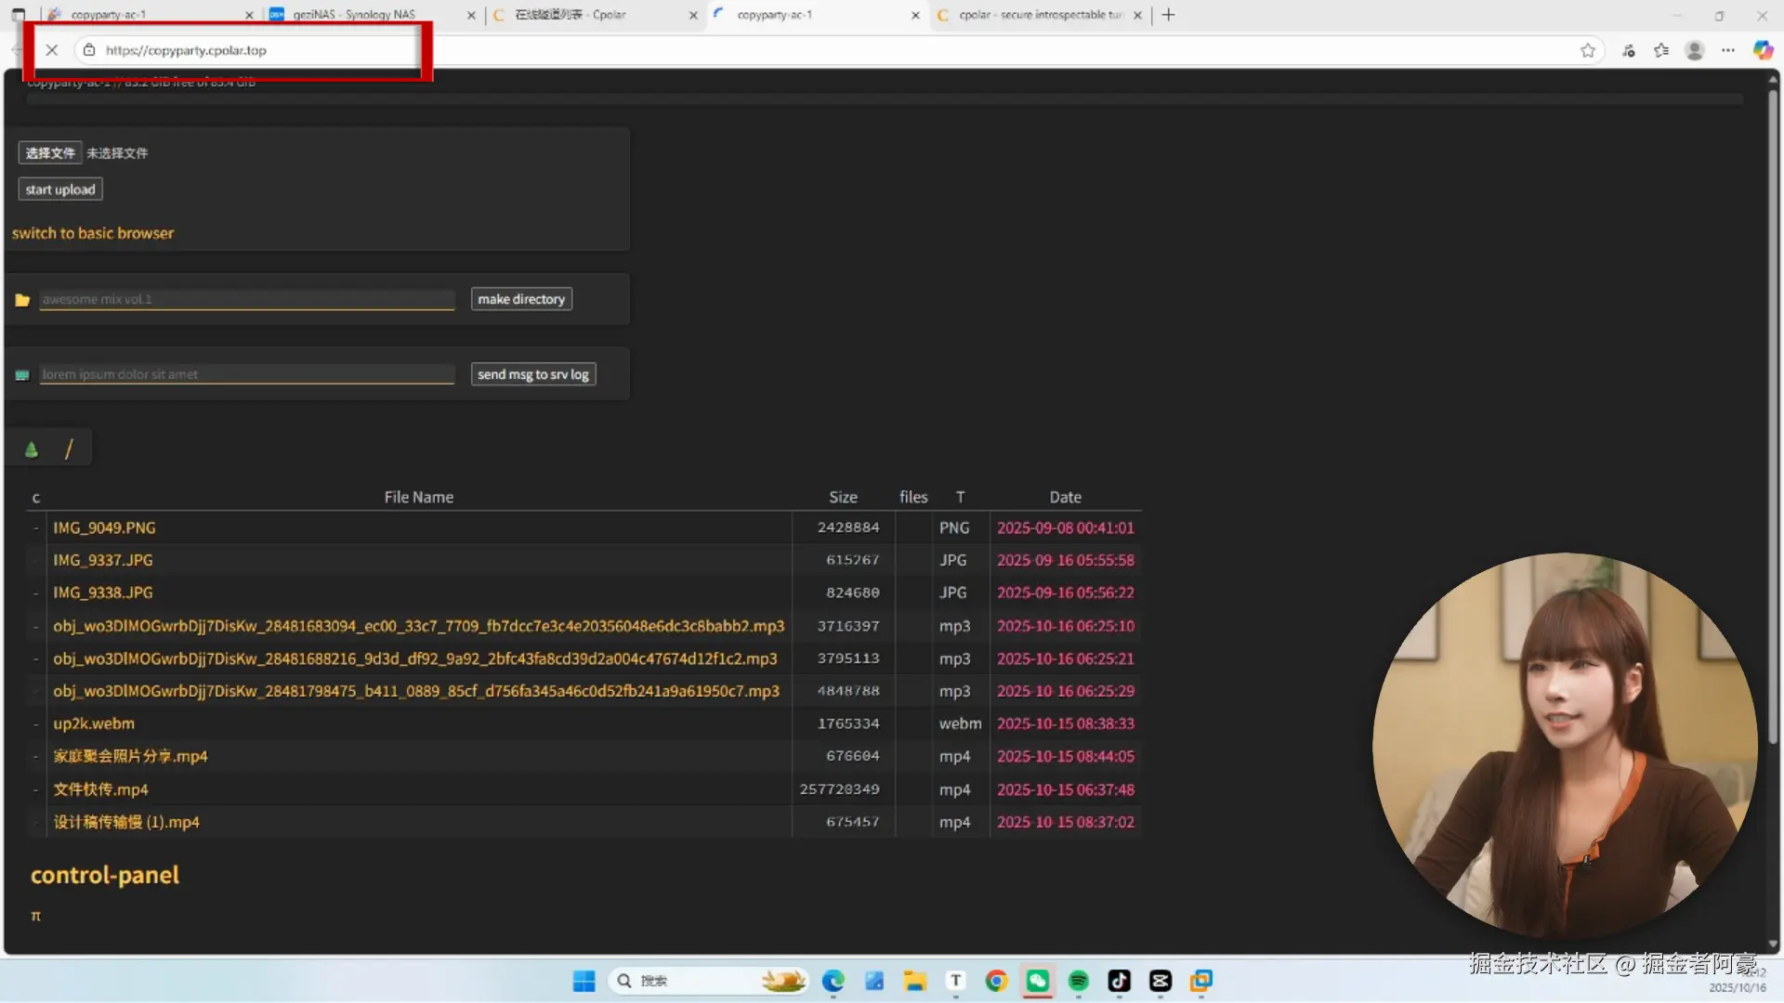
Task: Open Spotify from the taskbar
Action: (1078, 981)
